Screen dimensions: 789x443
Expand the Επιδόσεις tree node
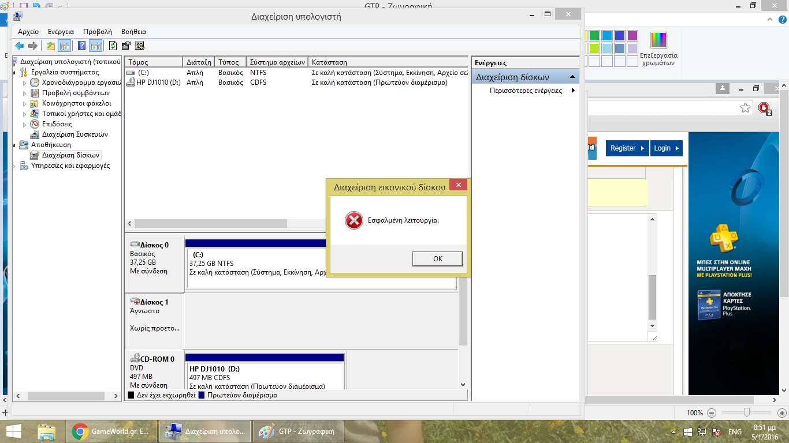pyautogui.click(x=24, y=125)
